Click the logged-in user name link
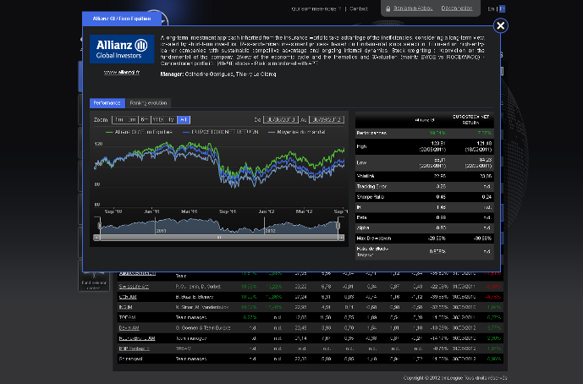Screen dimensions: 583x384 point(413,8)
